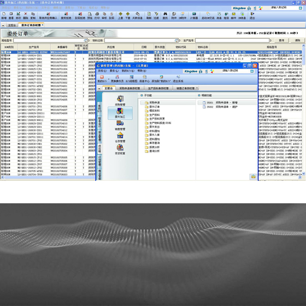Close the 委外订单序时簿 tab
Viewport: 306px width, 306px height.
click(x=43, y=25)
